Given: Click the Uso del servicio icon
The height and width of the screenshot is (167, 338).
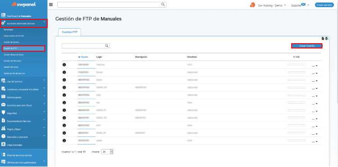Looking at the screenshot, I should click(3, 81).
